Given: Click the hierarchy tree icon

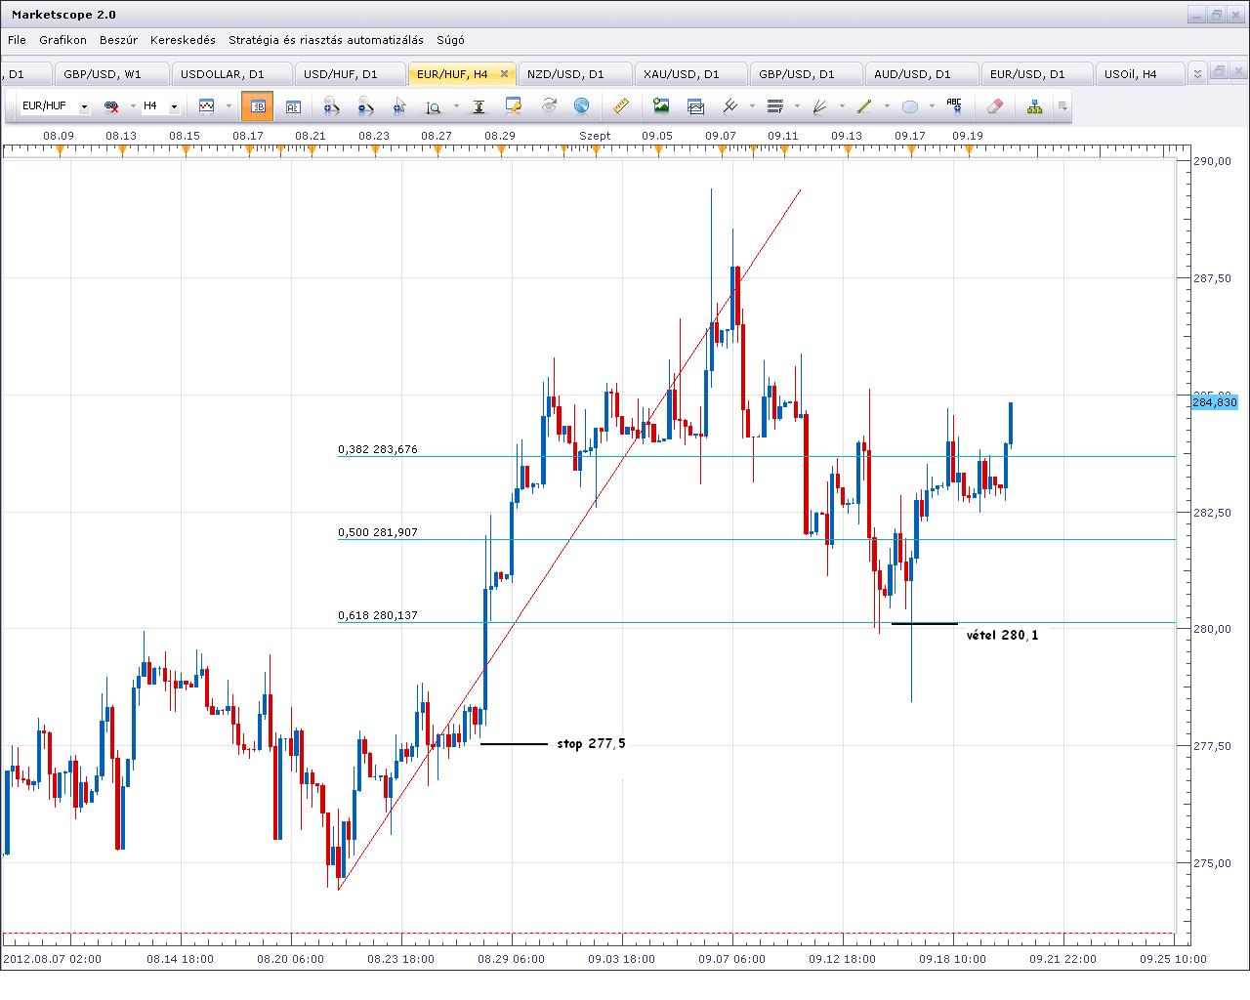Looking at the screenshot, I should [1034, 106].
